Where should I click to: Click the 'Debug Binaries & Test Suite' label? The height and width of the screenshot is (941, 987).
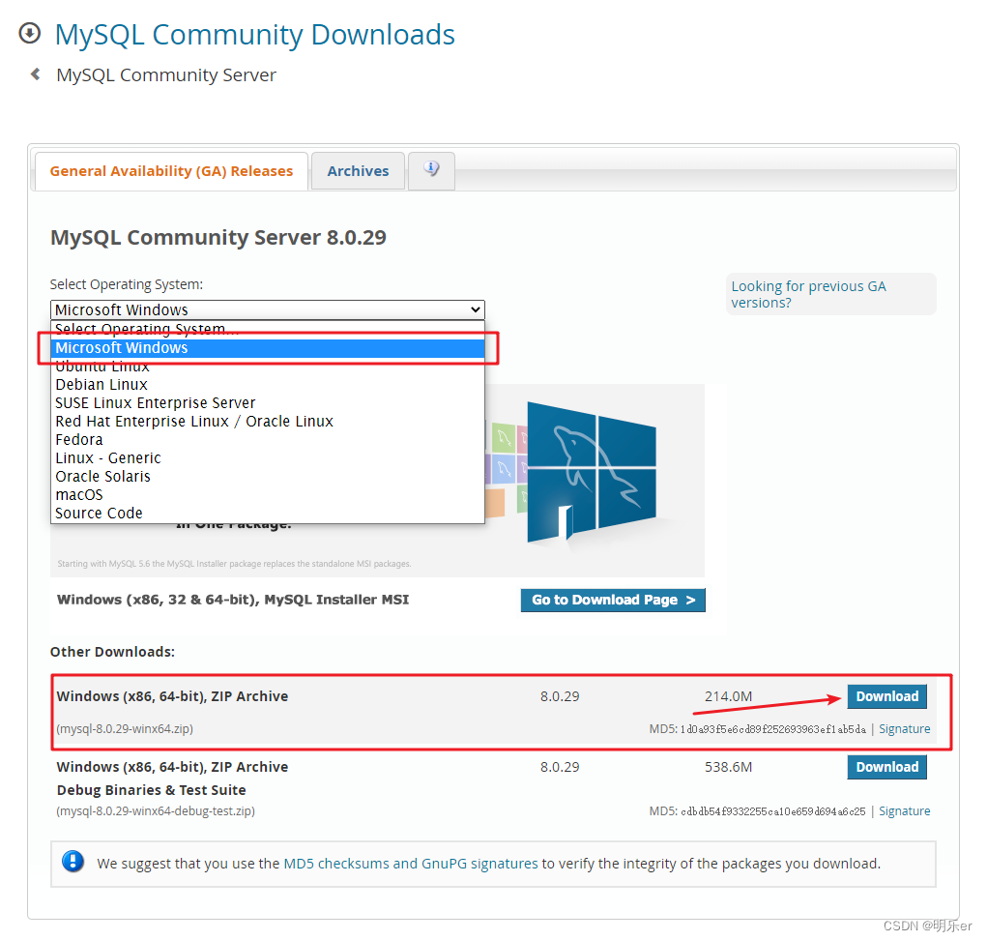click(x=151, y=790)
